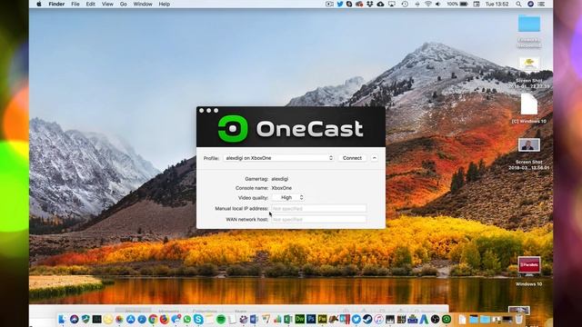The height and width of the screenshot is (327, 582).
Task: Collapse the OneCast details with the chevron button
Action: (374, 158)
